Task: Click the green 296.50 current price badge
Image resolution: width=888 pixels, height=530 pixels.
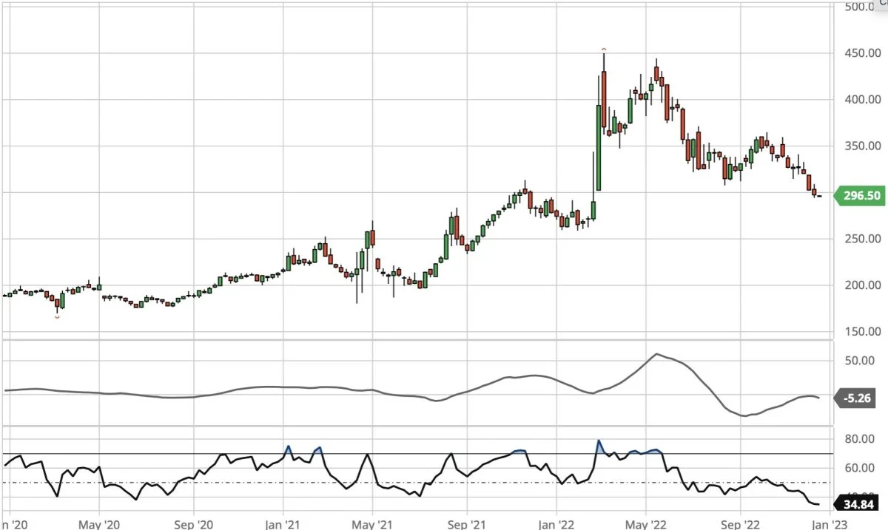Action: click(x=858, y=196)
